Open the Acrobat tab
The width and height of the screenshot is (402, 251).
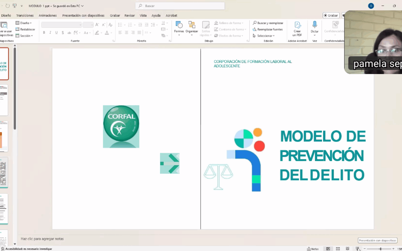171,16
